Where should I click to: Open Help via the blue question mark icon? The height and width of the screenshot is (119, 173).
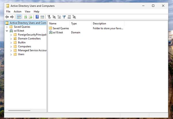click(37, 17)
